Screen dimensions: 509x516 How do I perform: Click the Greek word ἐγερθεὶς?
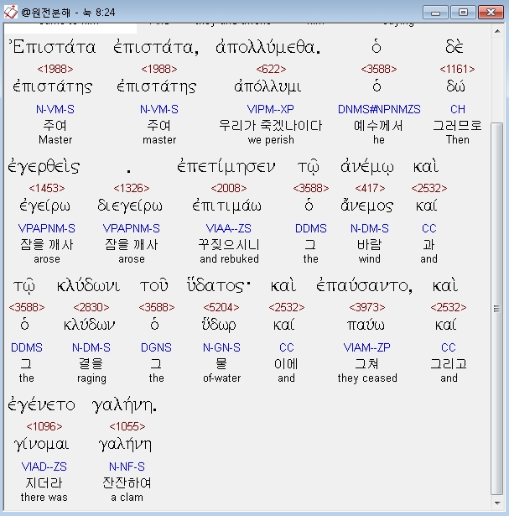pos(44,166)
